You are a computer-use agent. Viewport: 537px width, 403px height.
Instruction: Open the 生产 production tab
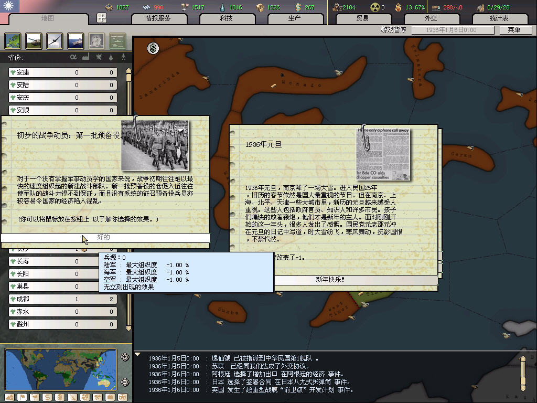point(295,18)
